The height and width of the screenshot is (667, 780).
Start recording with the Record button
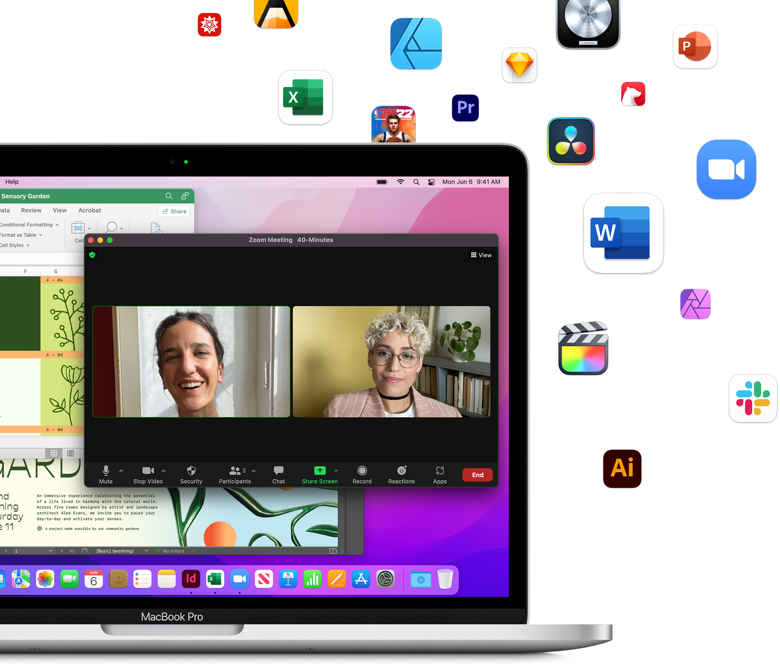(362, 474)
